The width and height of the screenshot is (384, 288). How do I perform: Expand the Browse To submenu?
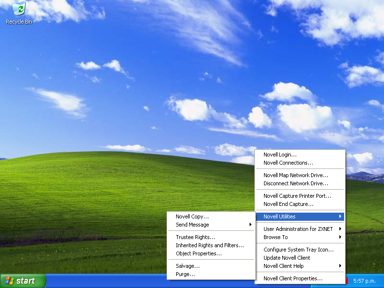300,237
